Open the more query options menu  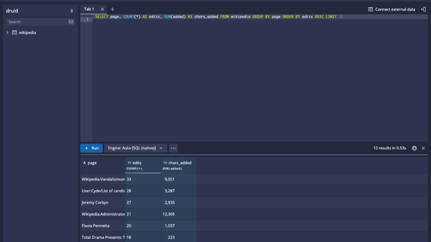pos(173,148)
